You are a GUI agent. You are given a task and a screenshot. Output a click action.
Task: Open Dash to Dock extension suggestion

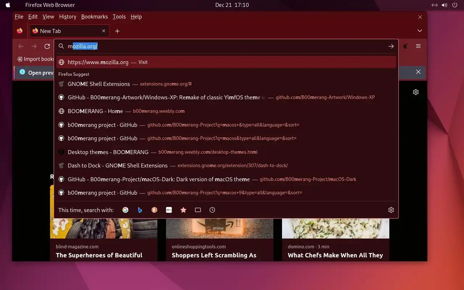226,165
